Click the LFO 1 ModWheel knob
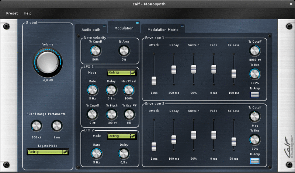295x173 pixels. 129,90
